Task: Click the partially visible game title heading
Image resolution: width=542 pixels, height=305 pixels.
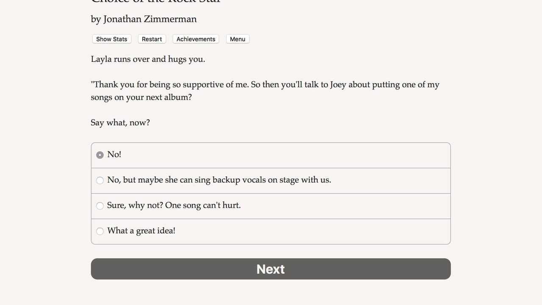Action: (156, 2)
